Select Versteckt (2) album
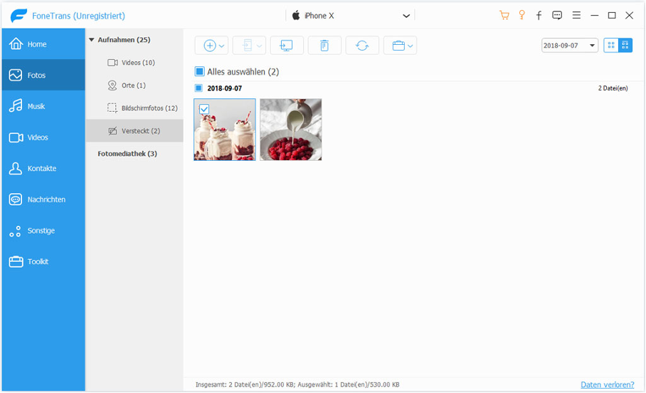The height and width of the screenshot is (393, 646). (134, 131)
